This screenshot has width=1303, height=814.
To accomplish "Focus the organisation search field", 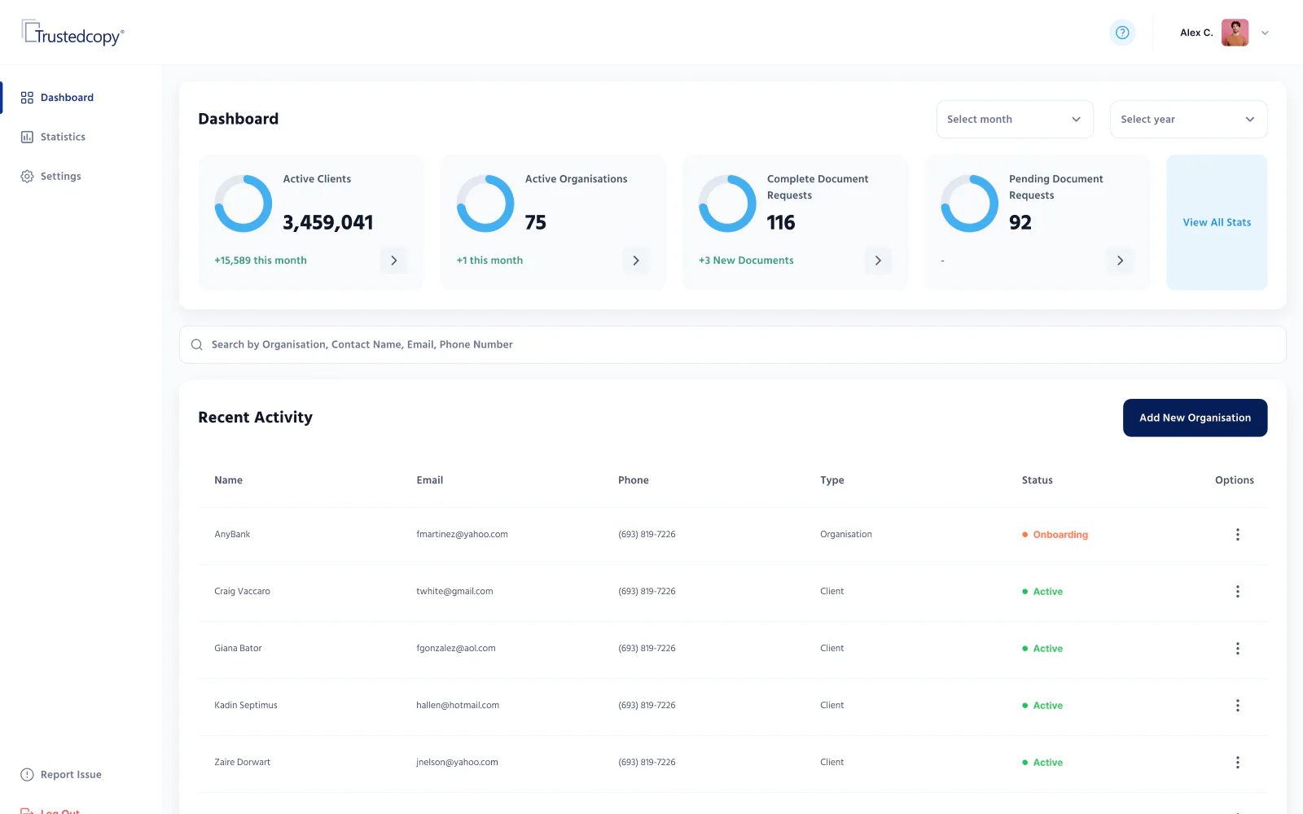I will [732, 345].
